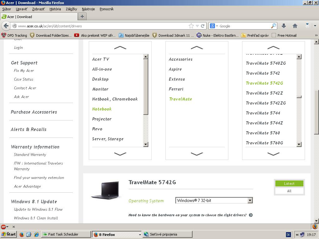Click the Latest drivers button

coord(289,184)
